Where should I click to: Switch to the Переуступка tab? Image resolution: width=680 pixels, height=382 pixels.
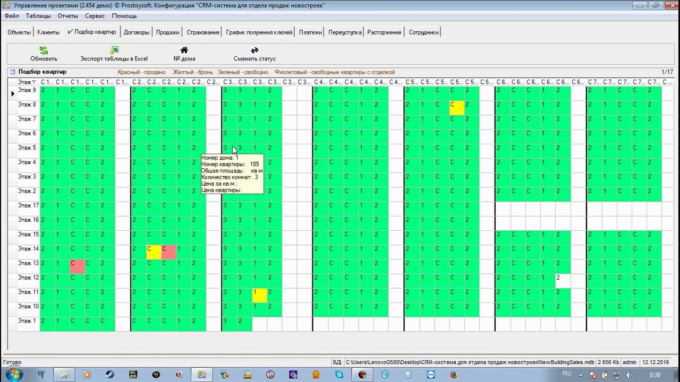pos(345,32)
